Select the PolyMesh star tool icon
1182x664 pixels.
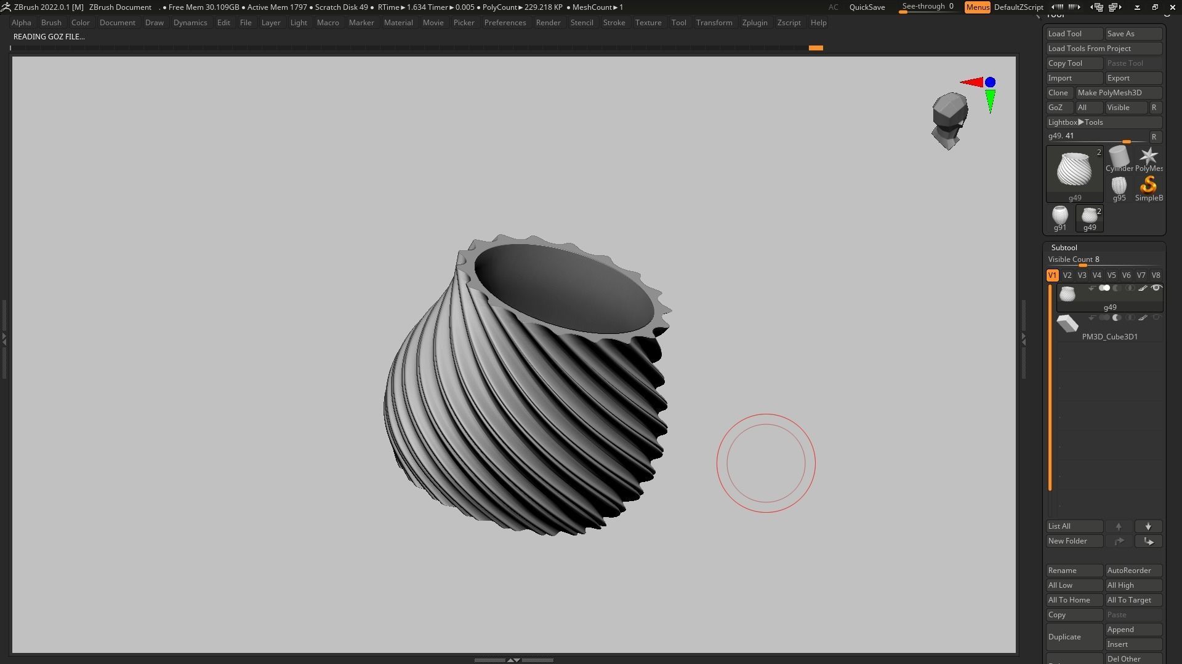1149,159
